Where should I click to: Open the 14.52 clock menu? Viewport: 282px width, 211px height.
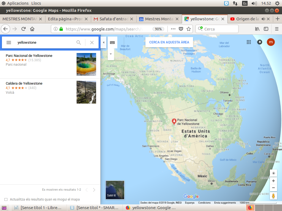pos(266,3)
